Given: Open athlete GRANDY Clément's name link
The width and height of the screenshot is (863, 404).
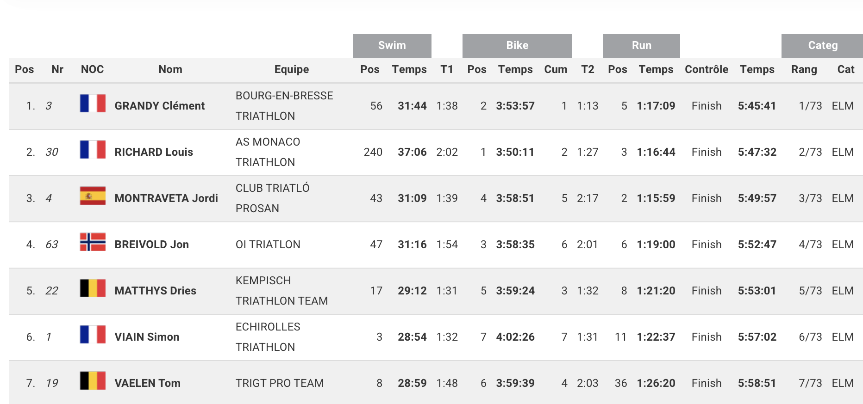Looking at the screenshot, I should [x=160, y=106].
